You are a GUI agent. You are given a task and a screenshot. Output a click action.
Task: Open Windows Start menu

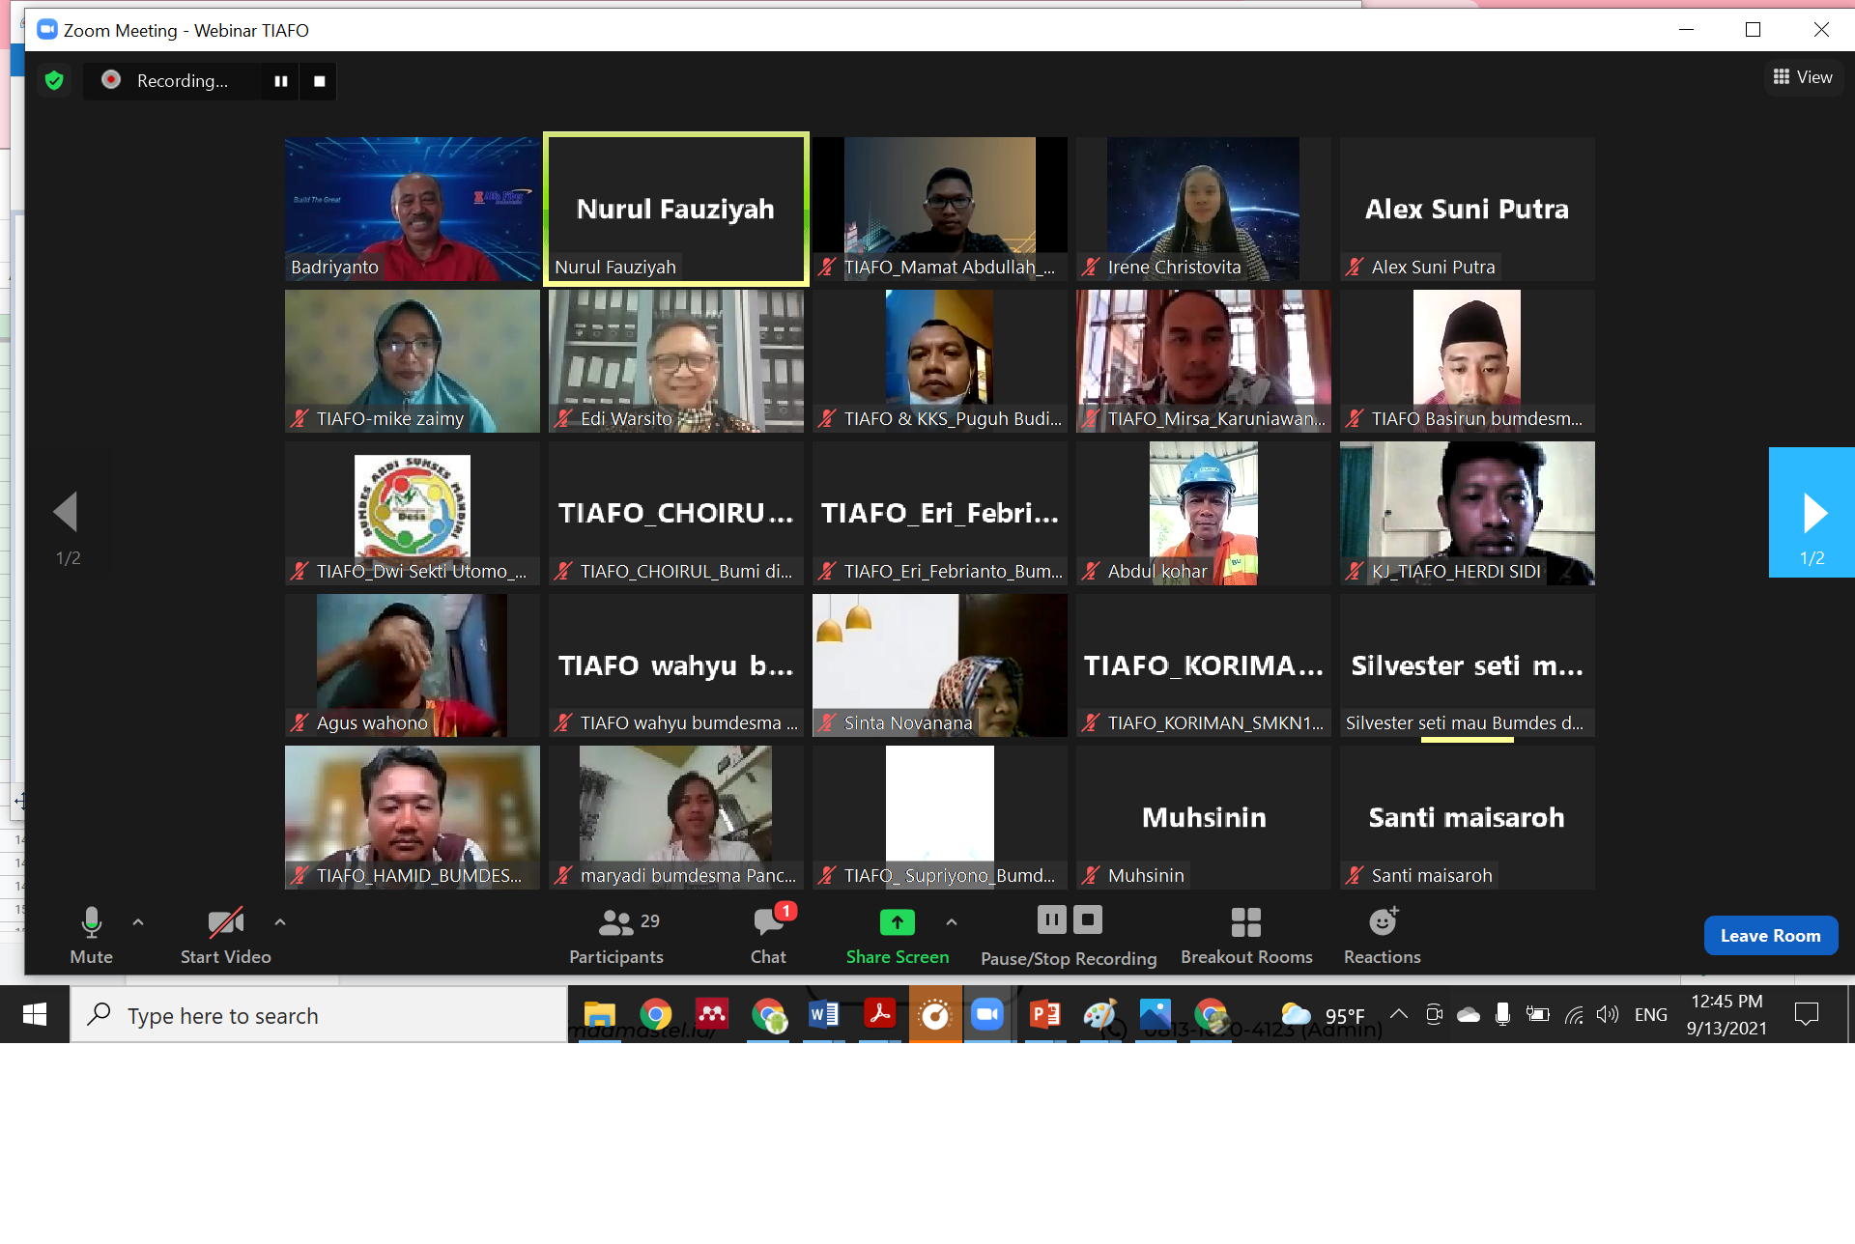(x=35, y=1014)
